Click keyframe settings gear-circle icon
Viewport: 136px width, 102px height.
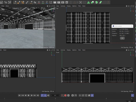69,95
